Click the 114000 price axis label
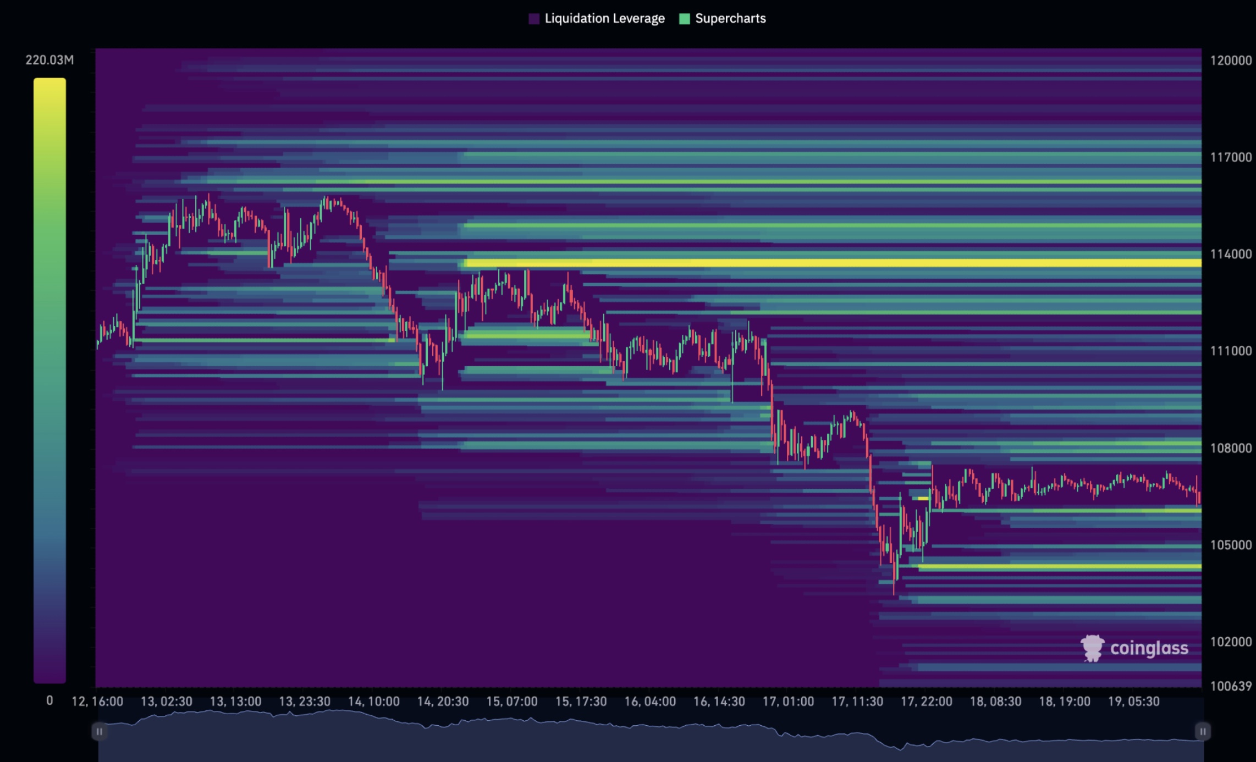Viewport: 1256px width, 762px height. tap(1231, 254)
